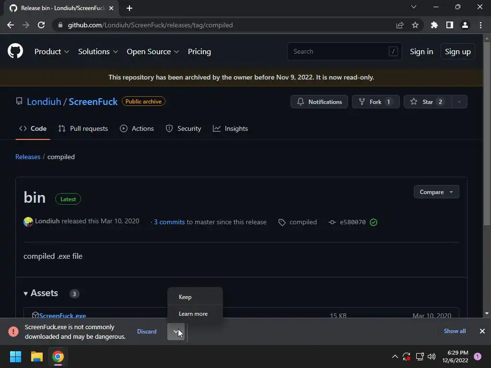The width and height of the screenshot is (491, 368).
Task: Click the red download warning icon
Action: point(13,332)
